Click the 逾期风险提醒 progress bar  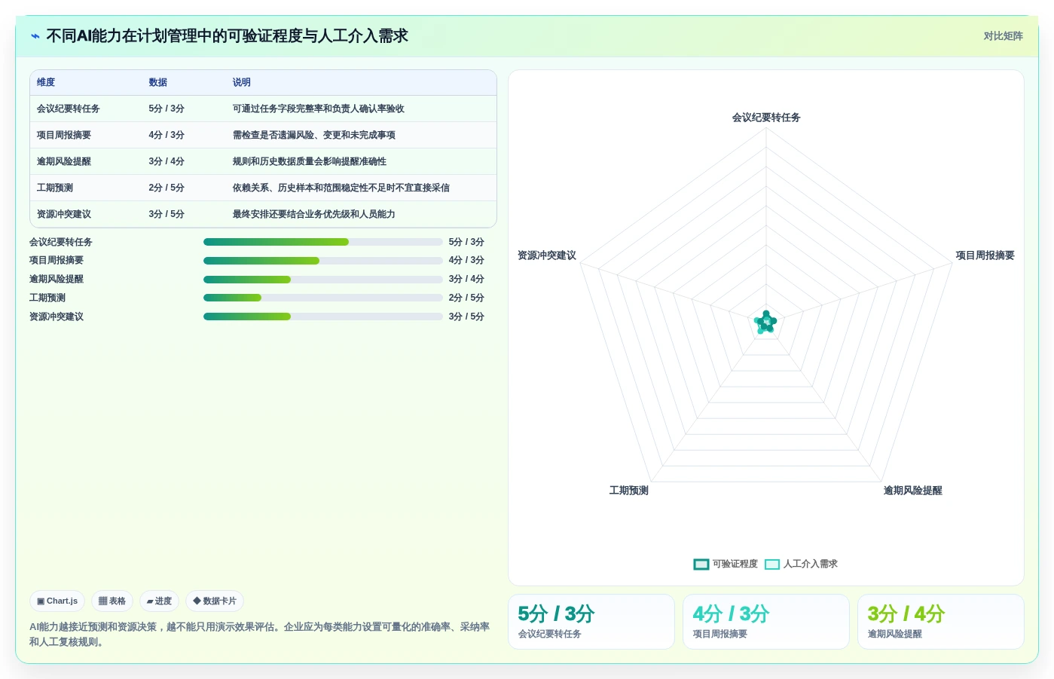point(323,280)
